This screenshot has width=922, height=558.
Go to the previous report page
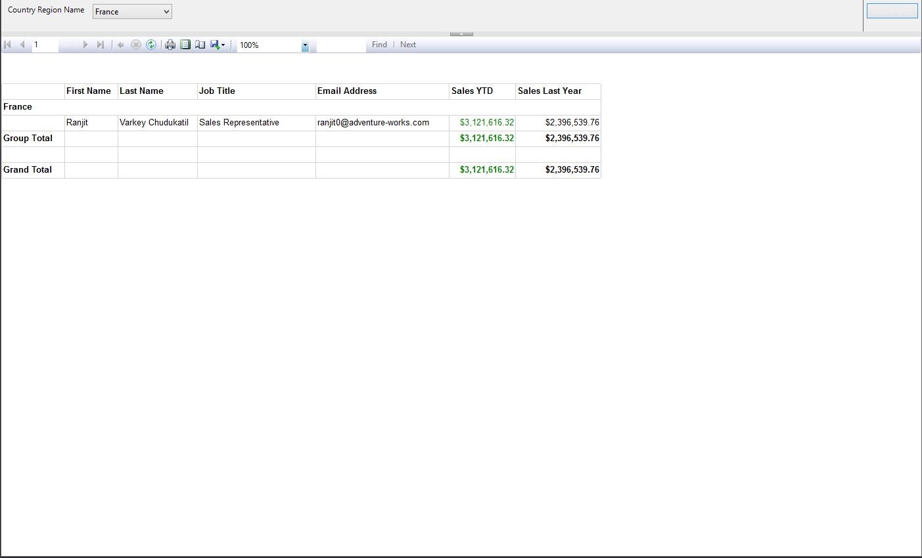point(22,45)
